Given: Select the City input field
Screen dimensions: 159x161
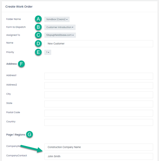Looking at the screenshot, I should (x=99, y=95).
